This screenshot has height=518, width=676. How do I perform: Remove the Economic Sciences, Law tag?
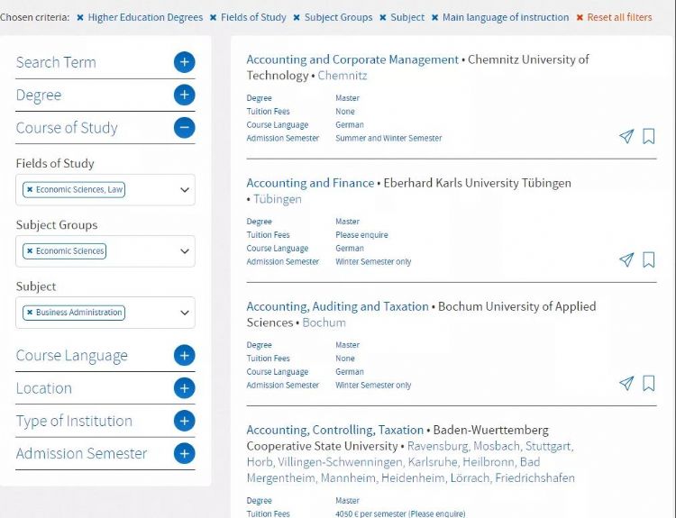tap(30, 190)
